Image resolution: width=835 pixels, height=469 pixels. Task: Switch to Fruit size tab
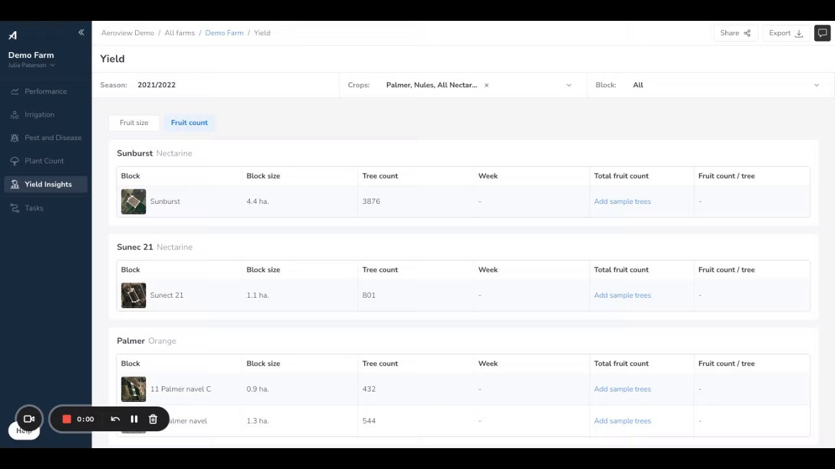click(134, 122)
